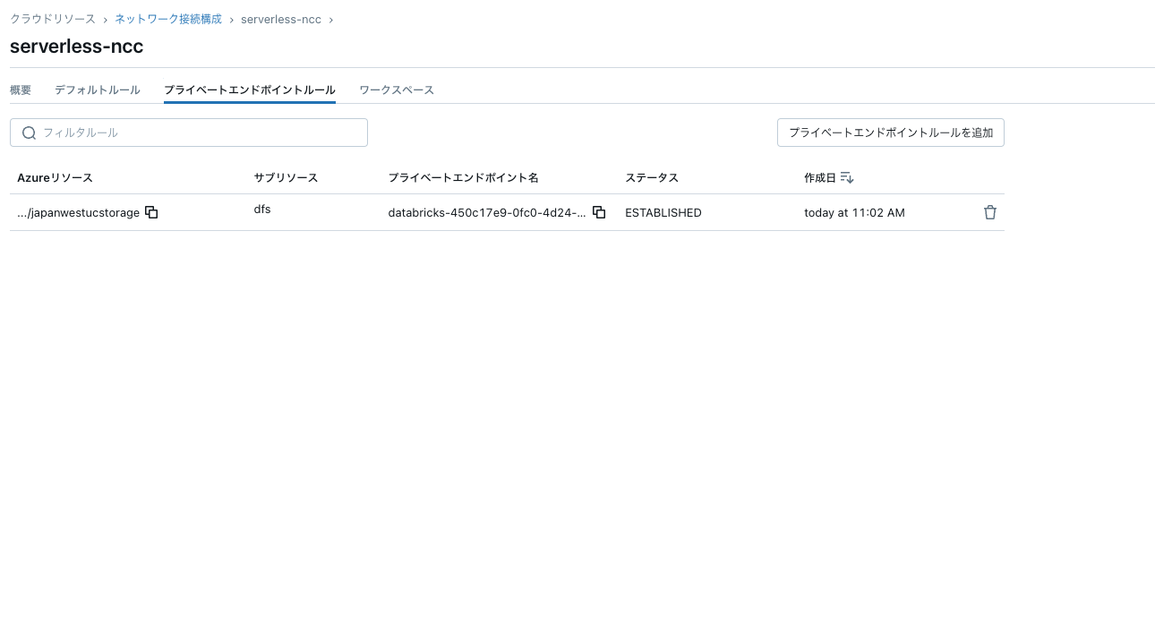Stay on プライベートエンドポイントルール tab

250,90
